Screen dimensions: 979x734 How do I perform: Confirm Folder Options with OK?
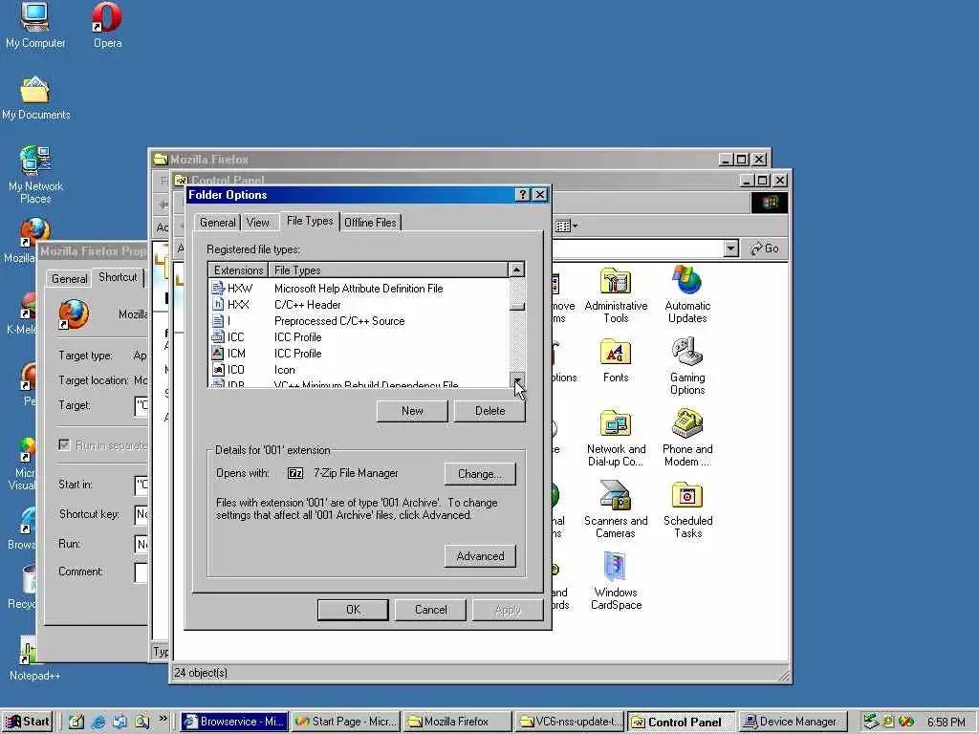coord(353,610)
